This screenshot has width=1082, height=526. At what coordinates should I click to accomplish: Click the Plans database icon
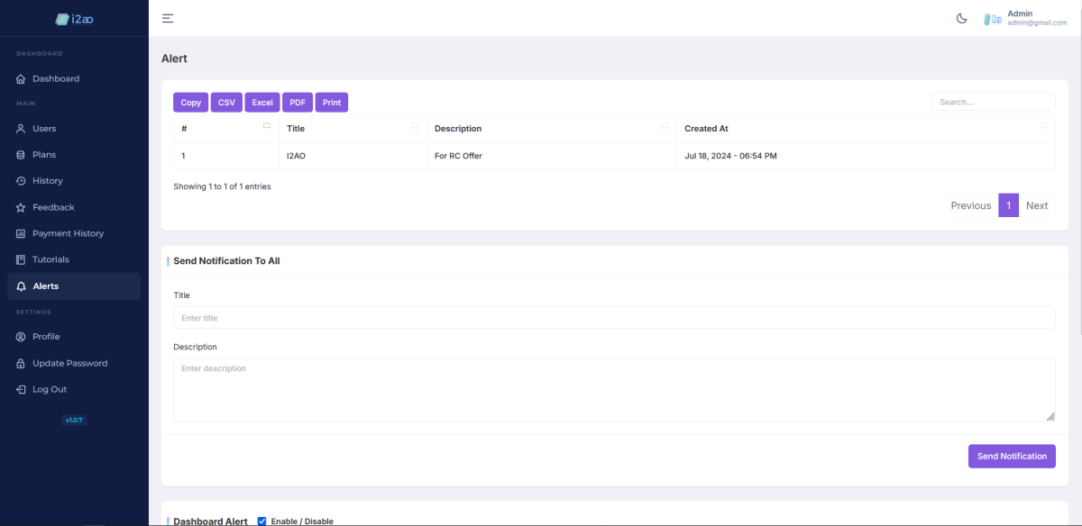[21, 155]
